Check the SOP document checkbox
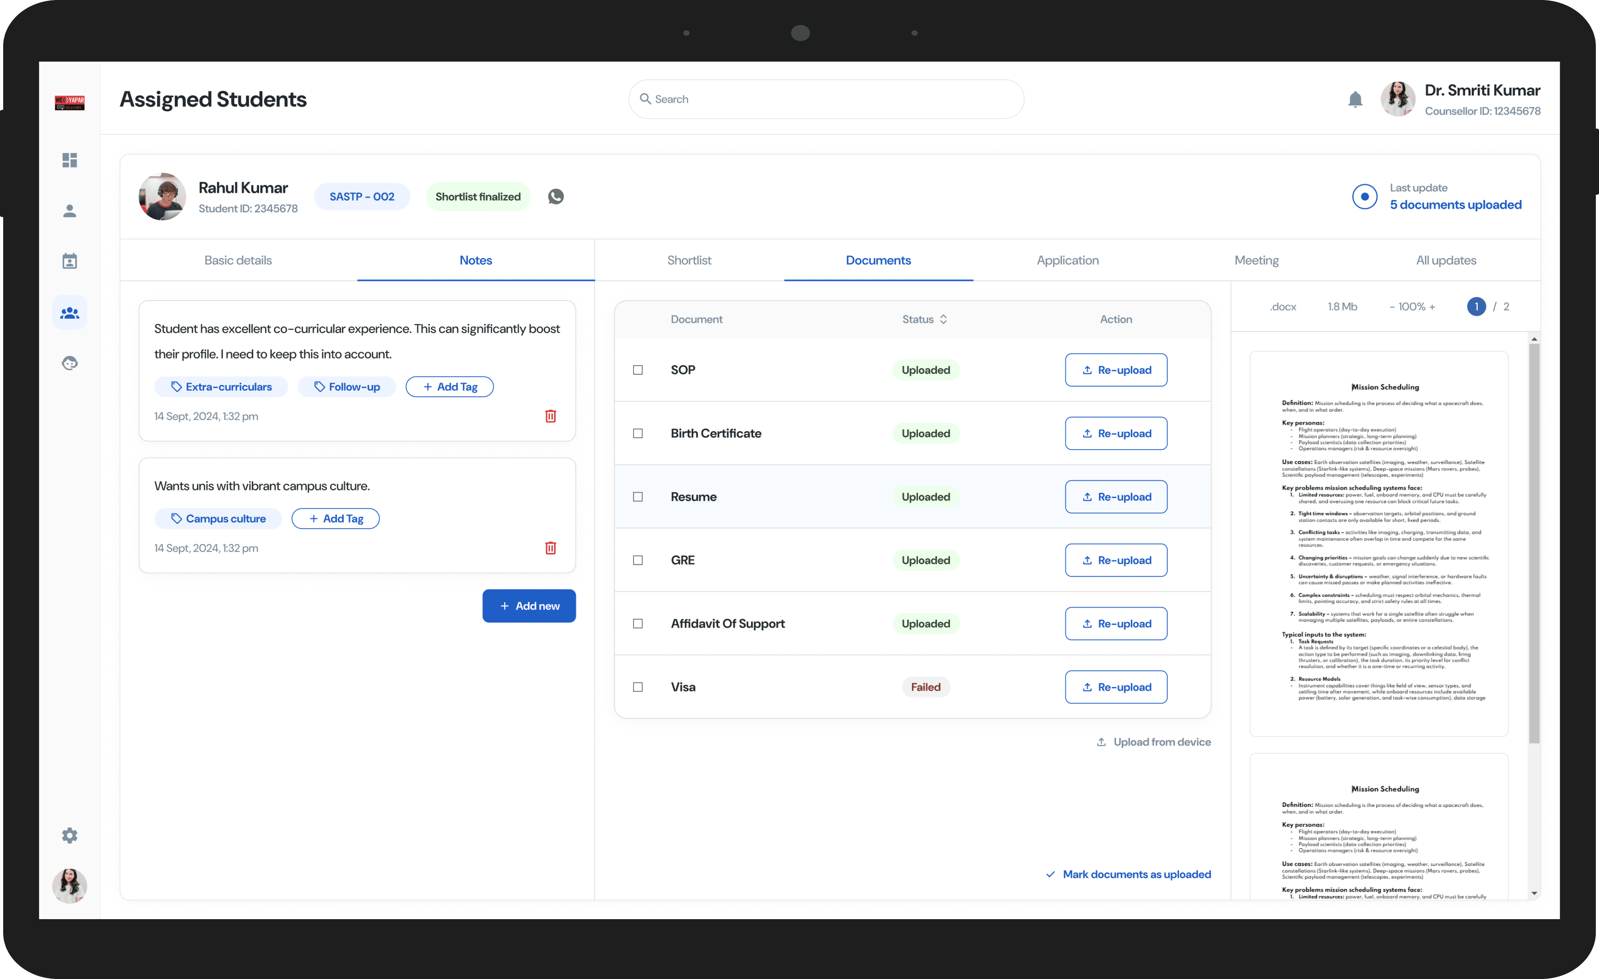The width and height of the screenshot is (1599, 979). pos(638,370)
